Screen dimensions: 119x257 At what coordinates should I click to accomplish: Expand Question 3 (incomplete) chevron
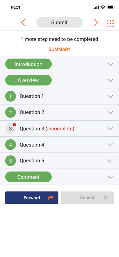point(110,128)
